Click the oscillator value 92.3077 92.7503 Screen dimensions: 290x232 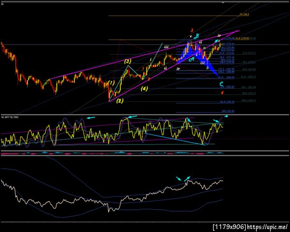pos(9,117)
